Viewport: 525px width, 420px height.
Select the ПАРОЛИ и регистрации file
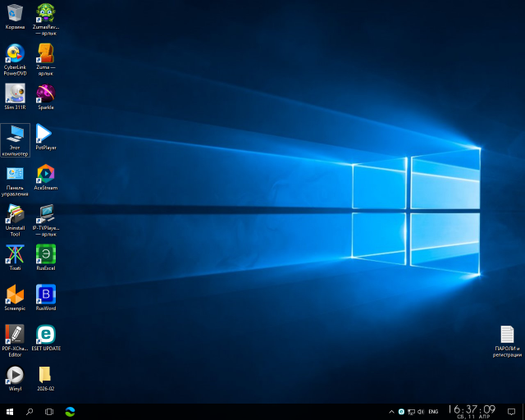pyautogui.click(x=507, y=341)
